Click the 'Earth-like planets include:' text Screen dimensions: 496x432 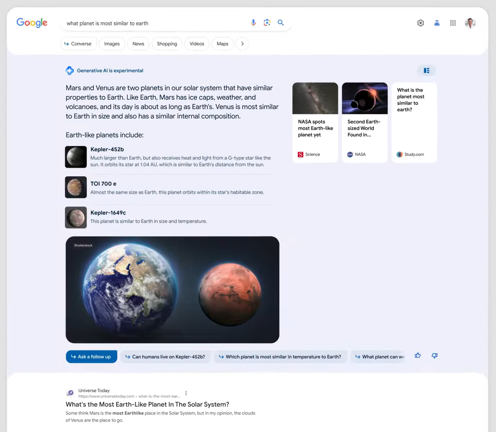(x=105, y=135)
